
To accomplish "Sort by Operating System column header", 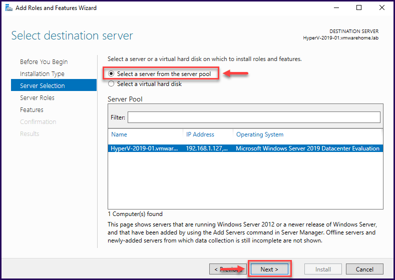I will click(260, 134).
